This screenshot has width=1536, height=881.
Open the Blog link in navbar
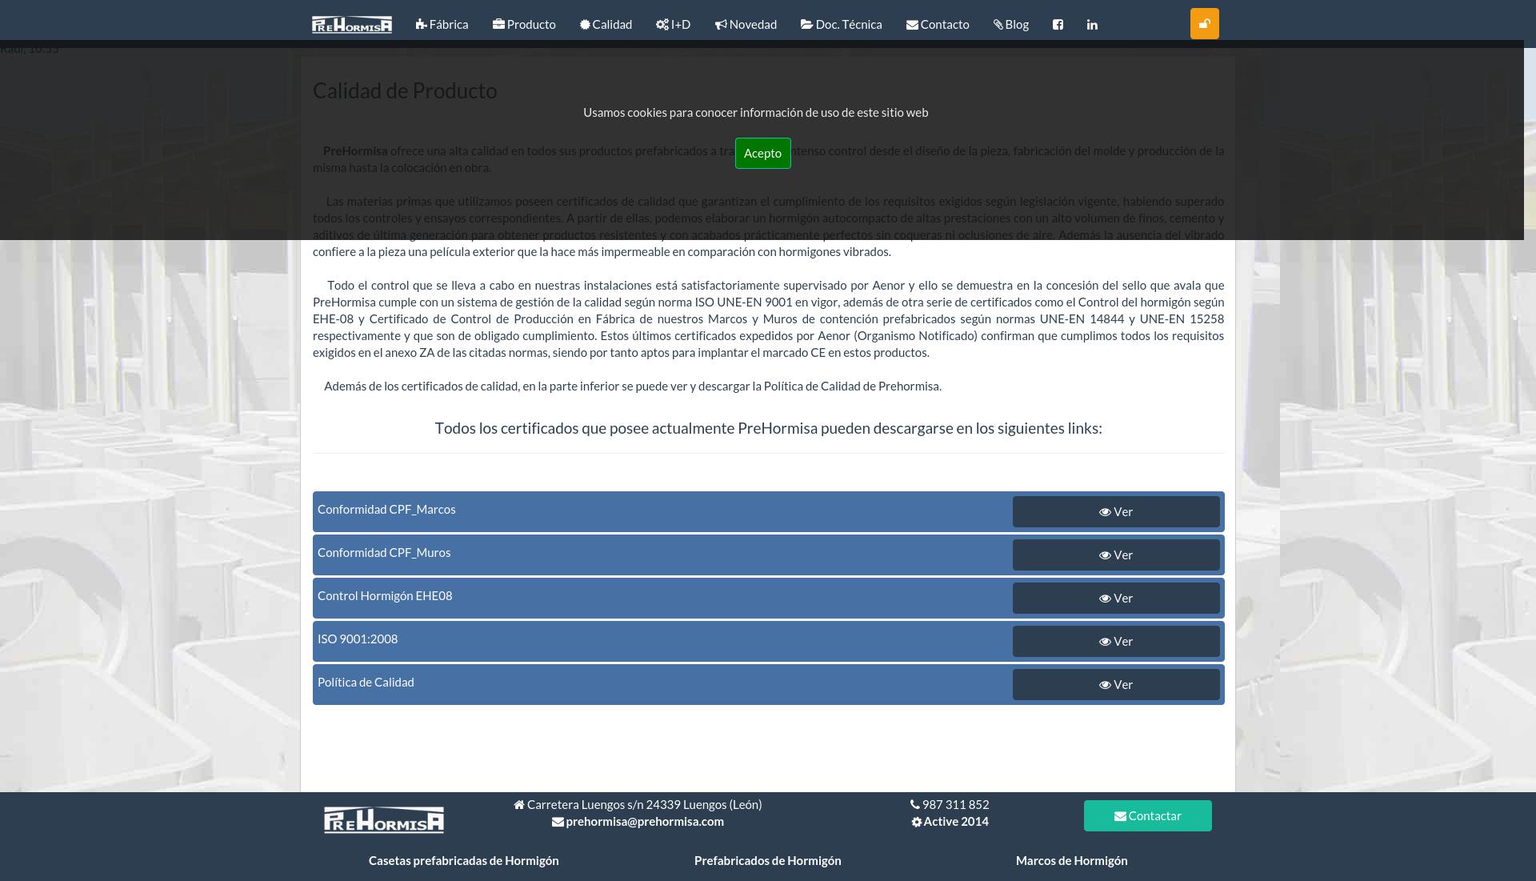[1011, 25]
